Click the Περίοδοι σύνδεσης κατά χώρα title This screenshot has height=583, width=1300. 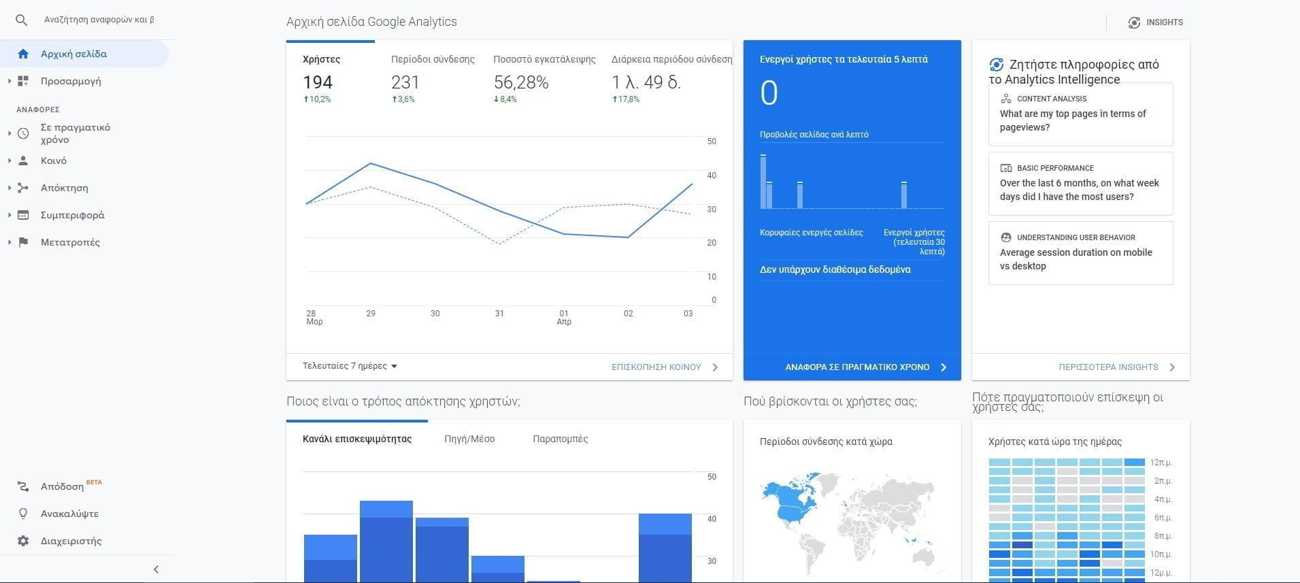pyautogui.click(x=826, y=442)
